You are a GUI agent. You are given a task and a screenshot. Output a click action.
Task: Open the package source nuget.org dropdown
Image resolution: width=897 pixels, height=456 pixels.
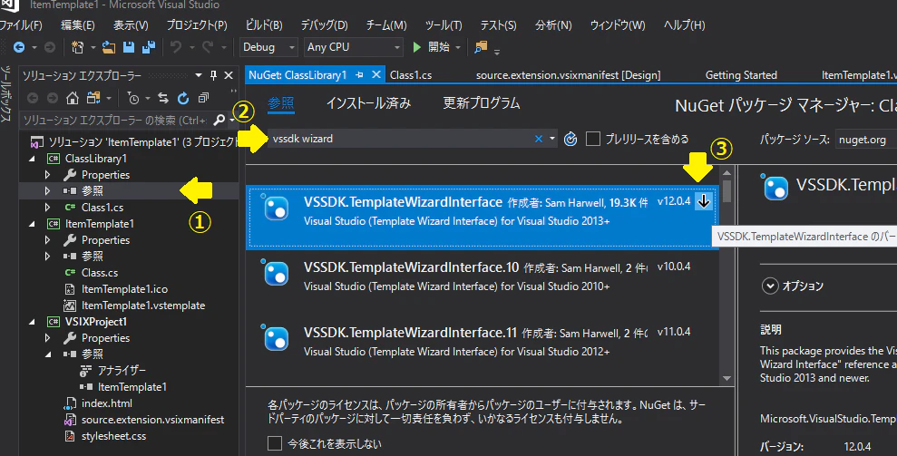pos(865,139)
